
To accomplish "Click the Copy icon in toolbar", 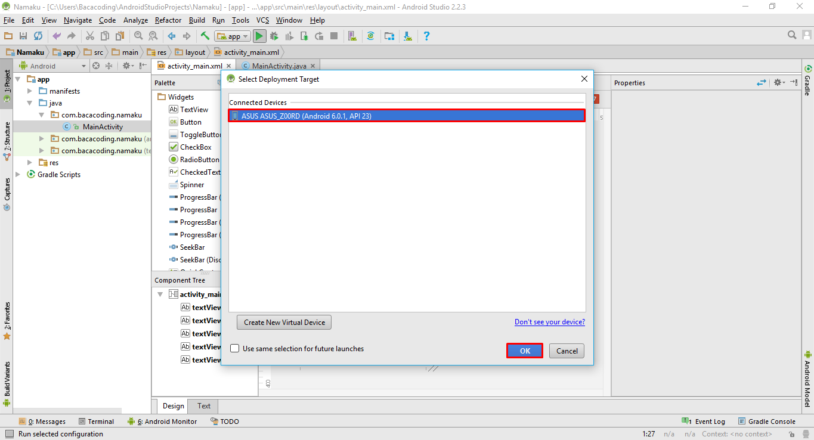I will 104,36.
